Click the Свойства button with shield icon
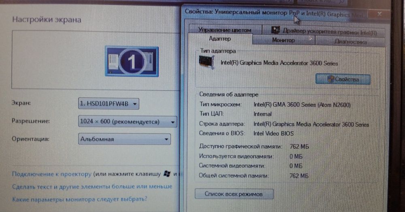This screenshot has height=212, width=405. pyautogui.click(x=343, y=79)
